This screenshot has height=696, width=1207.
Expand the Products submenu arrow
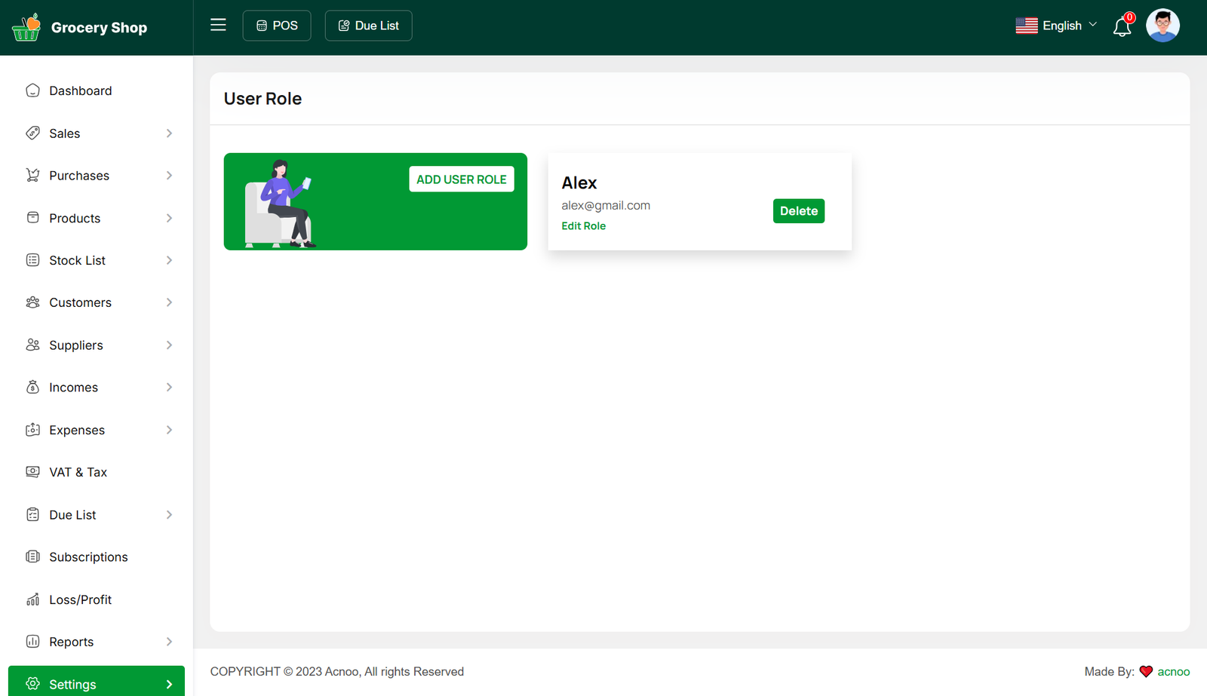tap(169, 218)
